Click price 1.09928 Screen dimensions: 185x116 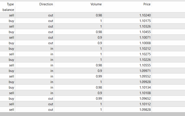tap(145, 82)
